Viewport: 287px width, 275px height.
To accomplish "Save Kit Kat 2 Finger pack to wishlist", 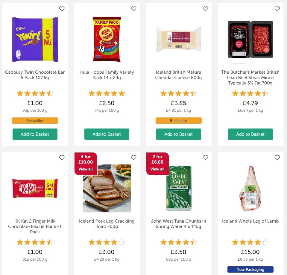I will [62, 158].
